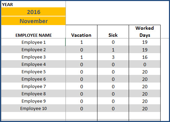Click Employee 6's Vacation value
Viewport: 170px width, 122px height.
coord(81,79)
